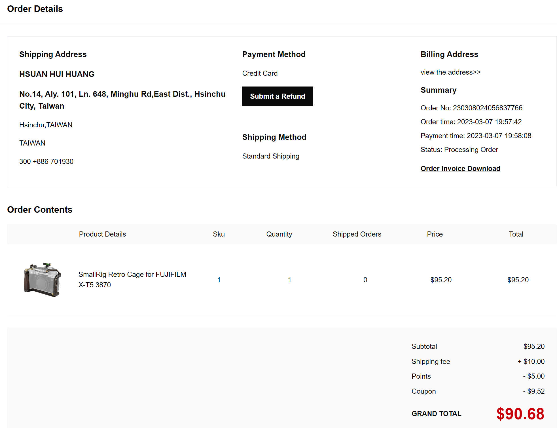557x428 pixels.
Task: Click the Shipped Orders column header
Action: point(357,234)
